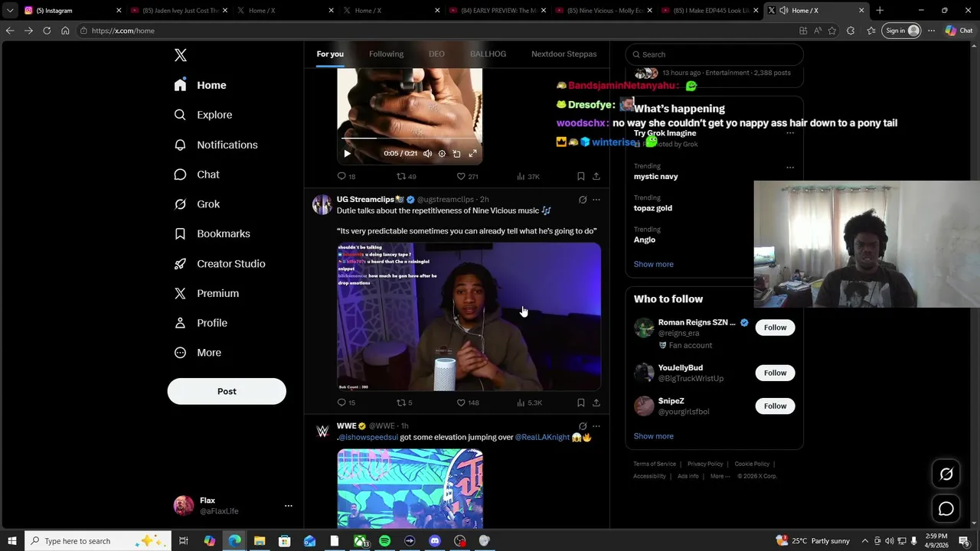
Task: Open the BALLHOG timeline tab
Action: [488, 54]
